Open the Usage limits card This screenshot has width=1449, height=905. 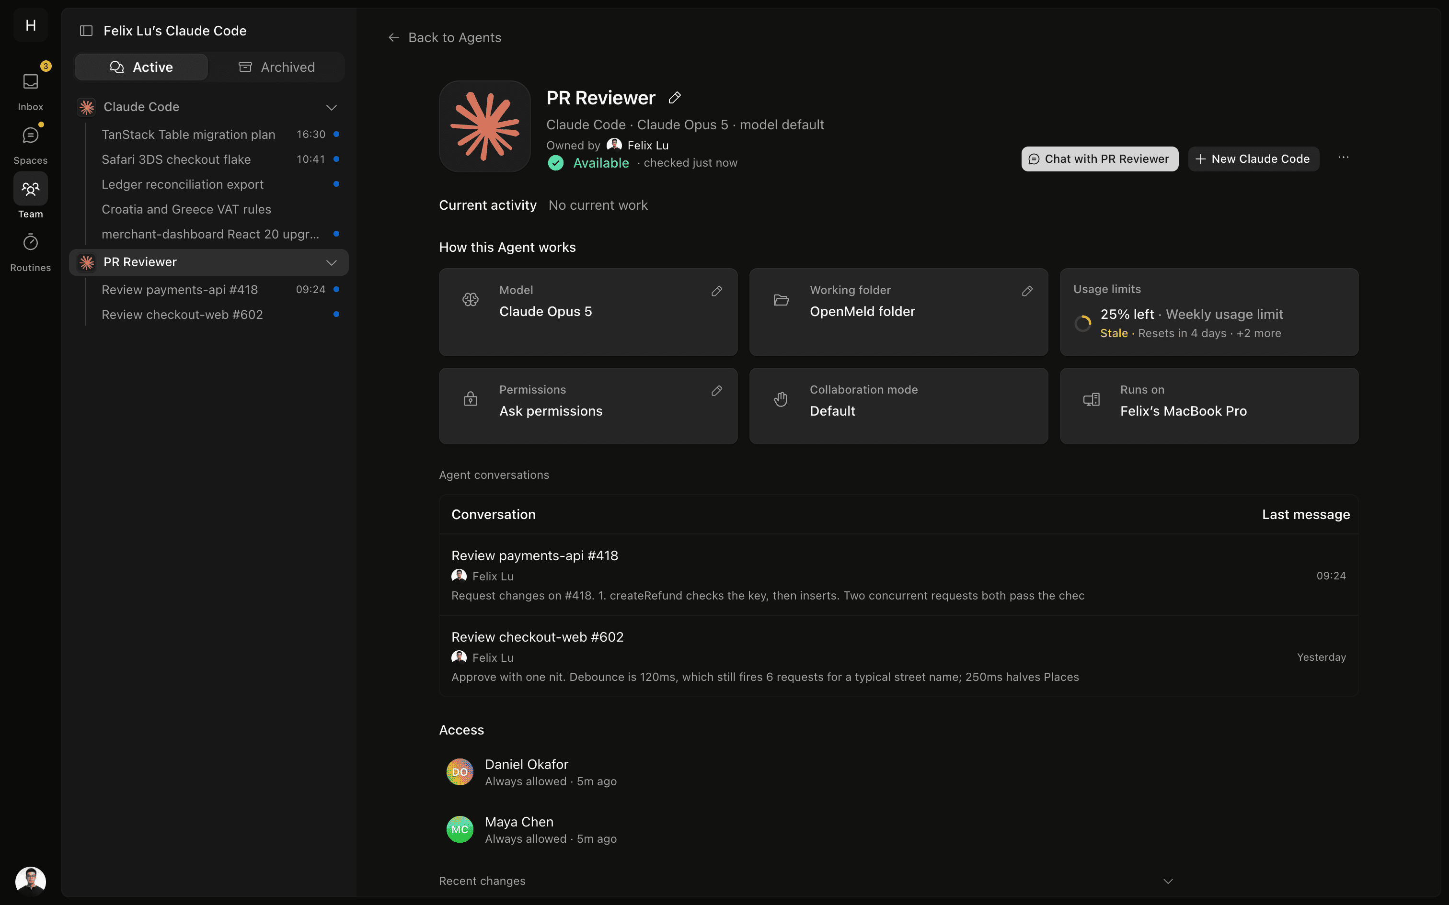[1208, 312]
